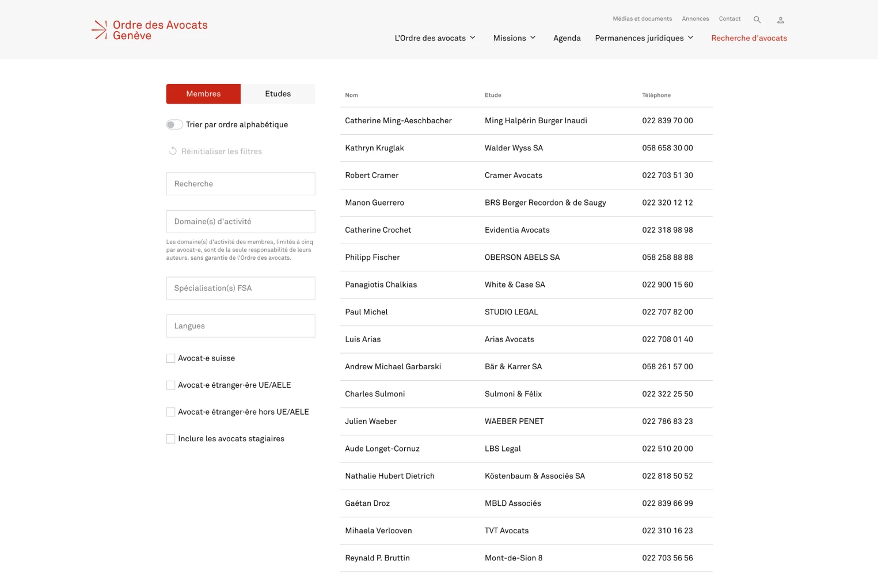This screenshot has width=878, height=576.
Task: Click the Recherche text field
Action: coord(241,184)
